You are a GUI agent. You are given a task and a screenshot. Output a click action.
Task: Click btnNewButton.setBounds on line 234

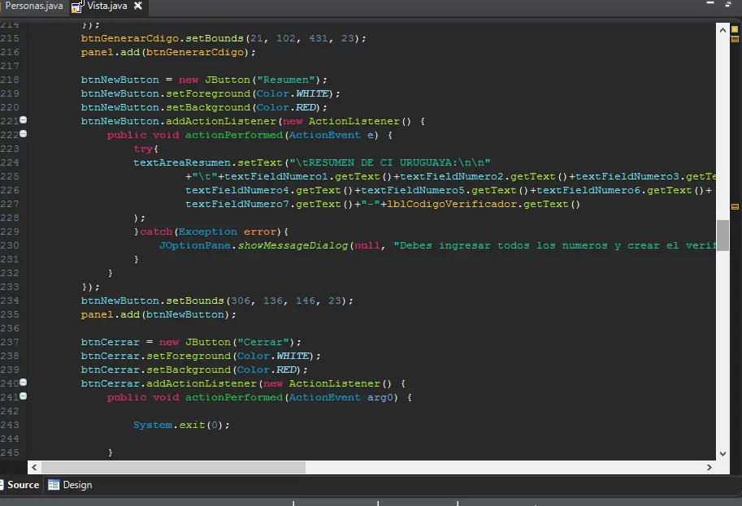click(x=152, y=301)
